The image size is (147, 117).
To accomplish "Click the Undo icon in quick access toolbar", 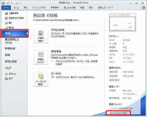I will pyautogui.click(x=11, y=3).
